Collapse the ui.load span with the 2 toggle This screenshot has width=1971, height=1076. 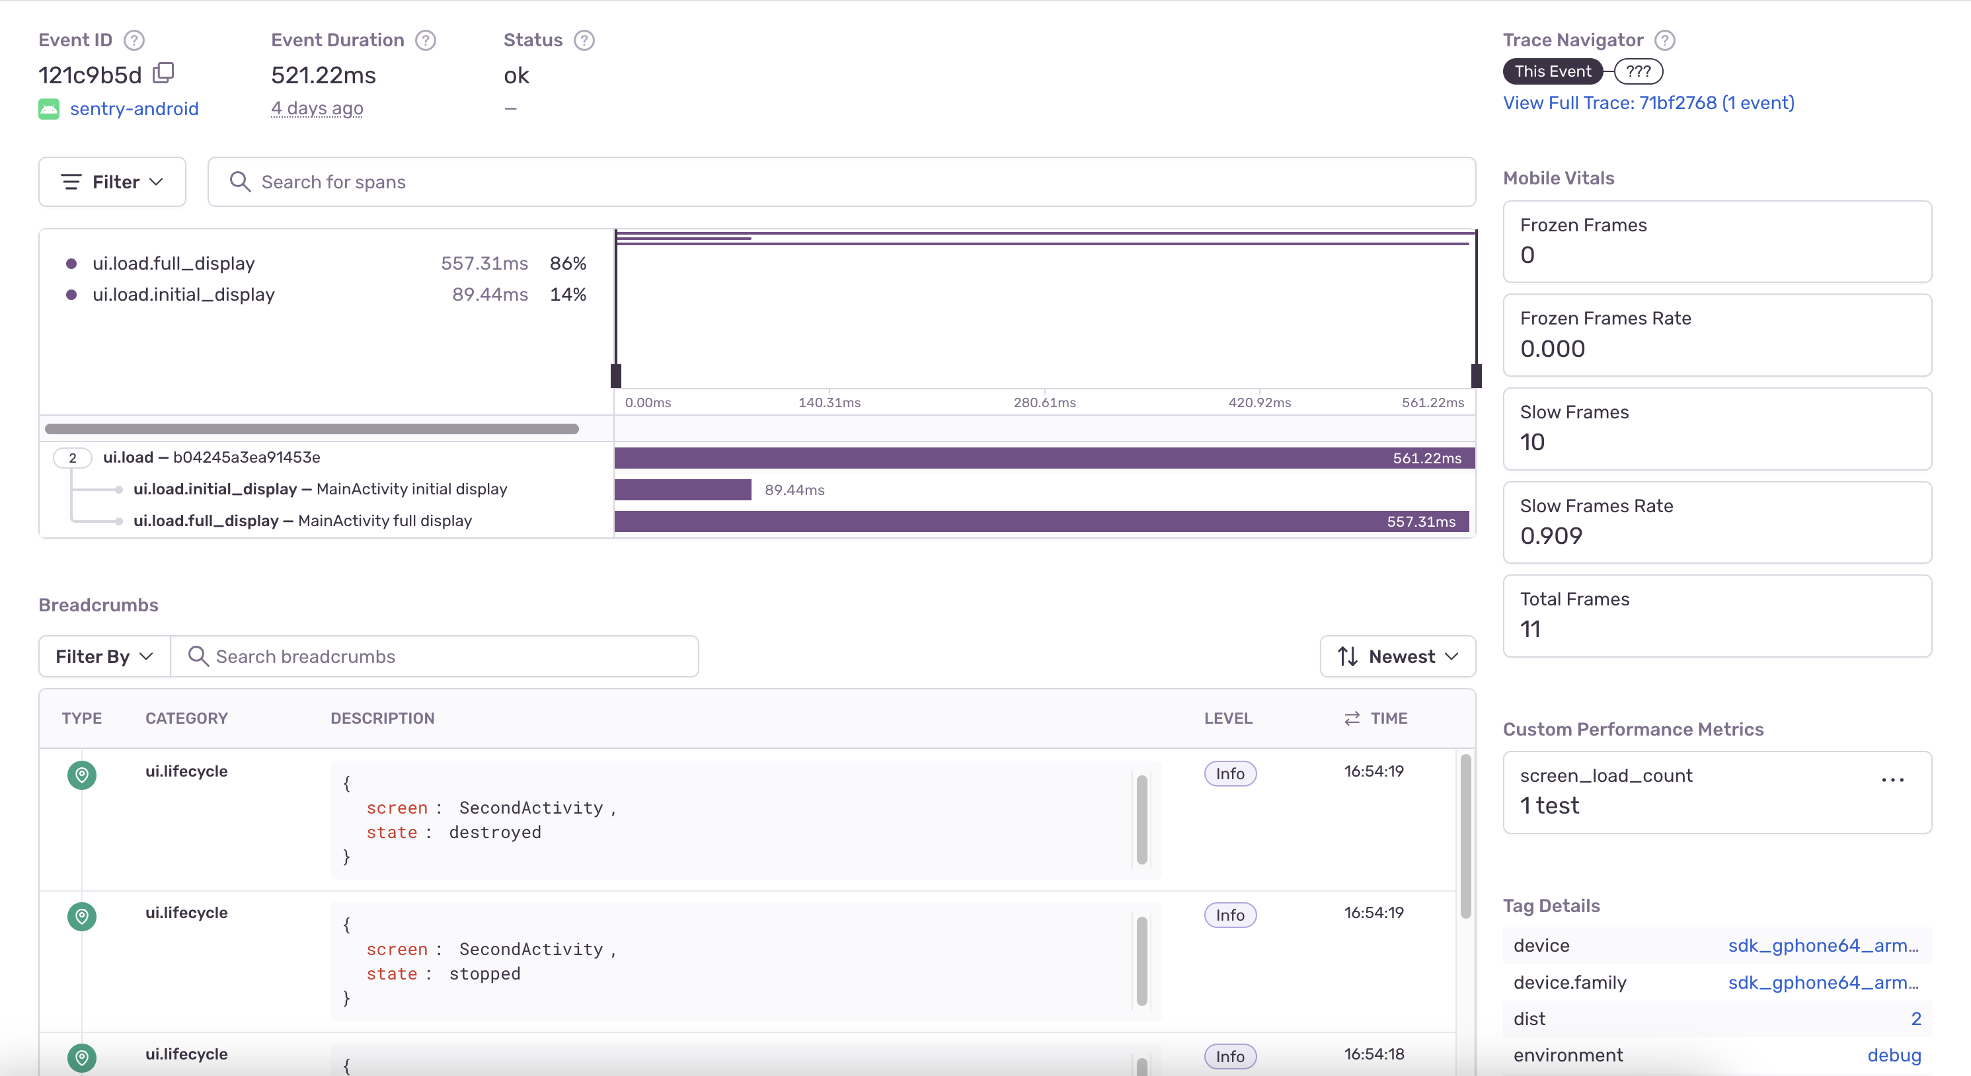(x=73, y=457)
